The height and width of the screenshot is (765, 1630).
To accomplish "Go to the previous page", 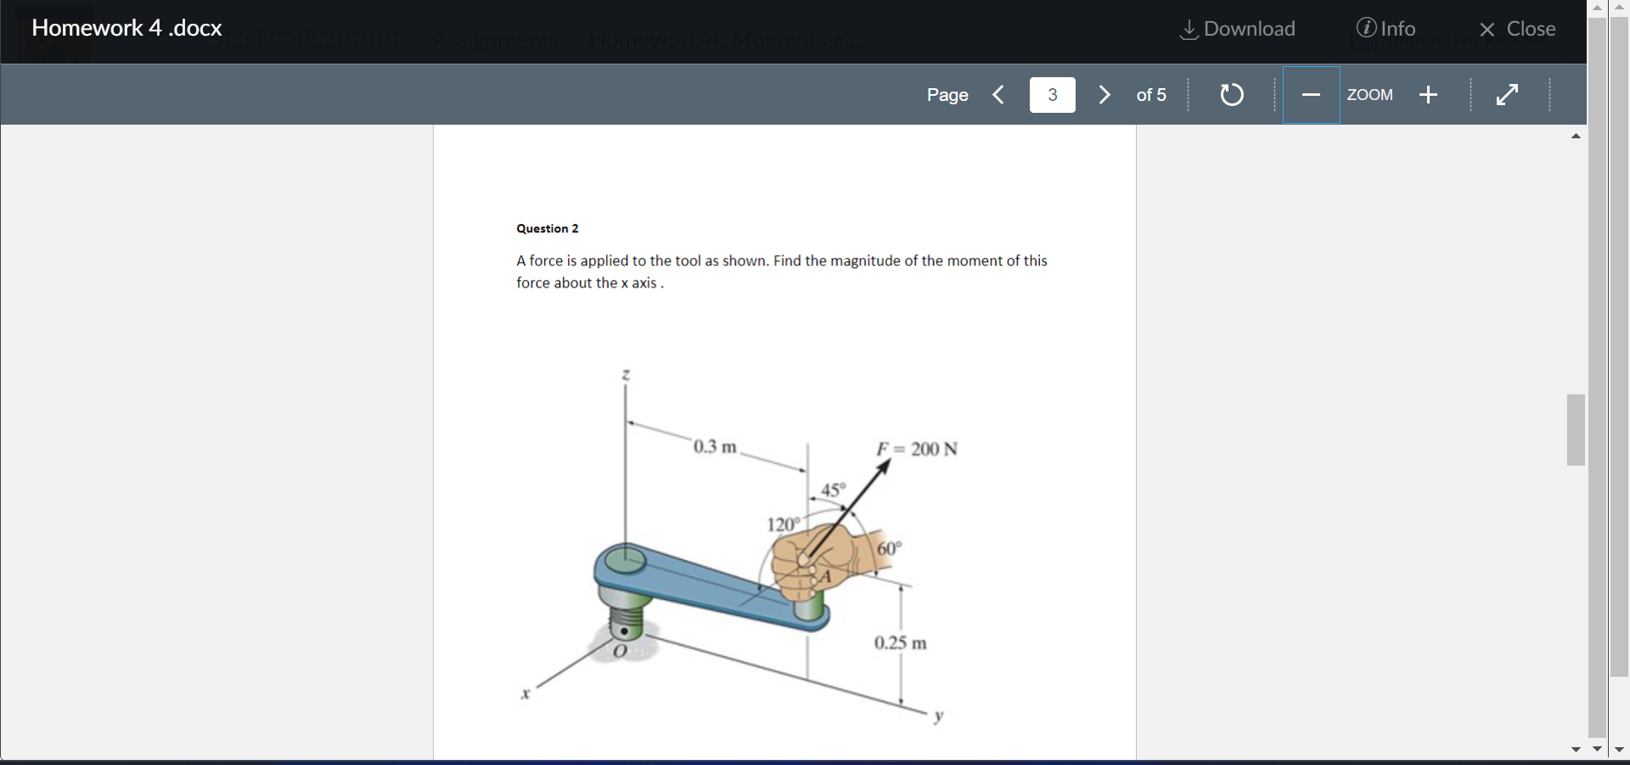I will click(998, 94).
